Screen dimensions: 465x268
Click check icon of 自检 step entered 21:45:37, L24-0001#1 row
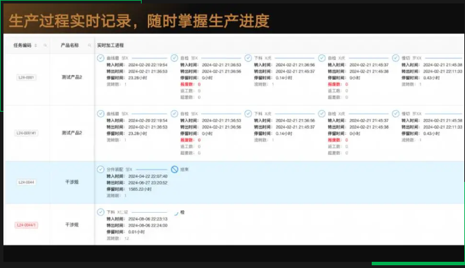tap(322, 114)
